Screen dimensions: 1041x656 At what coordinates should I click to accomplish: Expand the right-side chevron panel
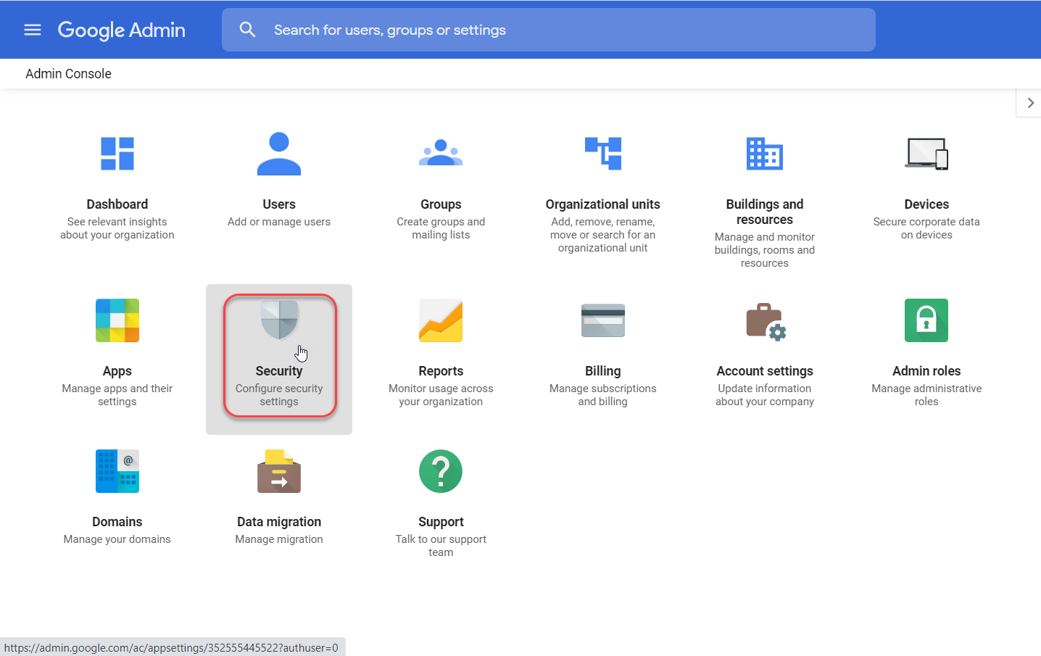point(1029,103)
